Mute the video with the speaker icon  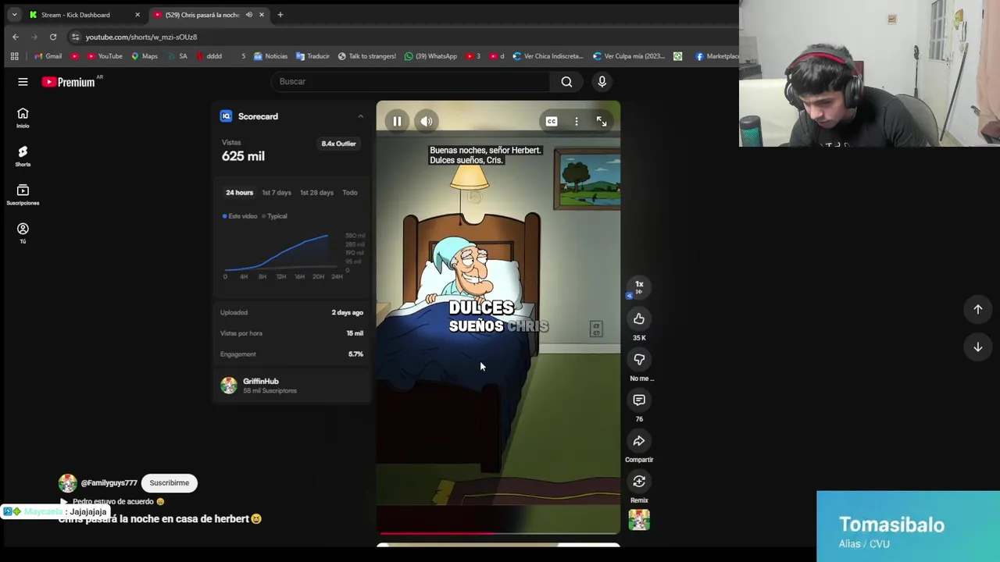427,121
